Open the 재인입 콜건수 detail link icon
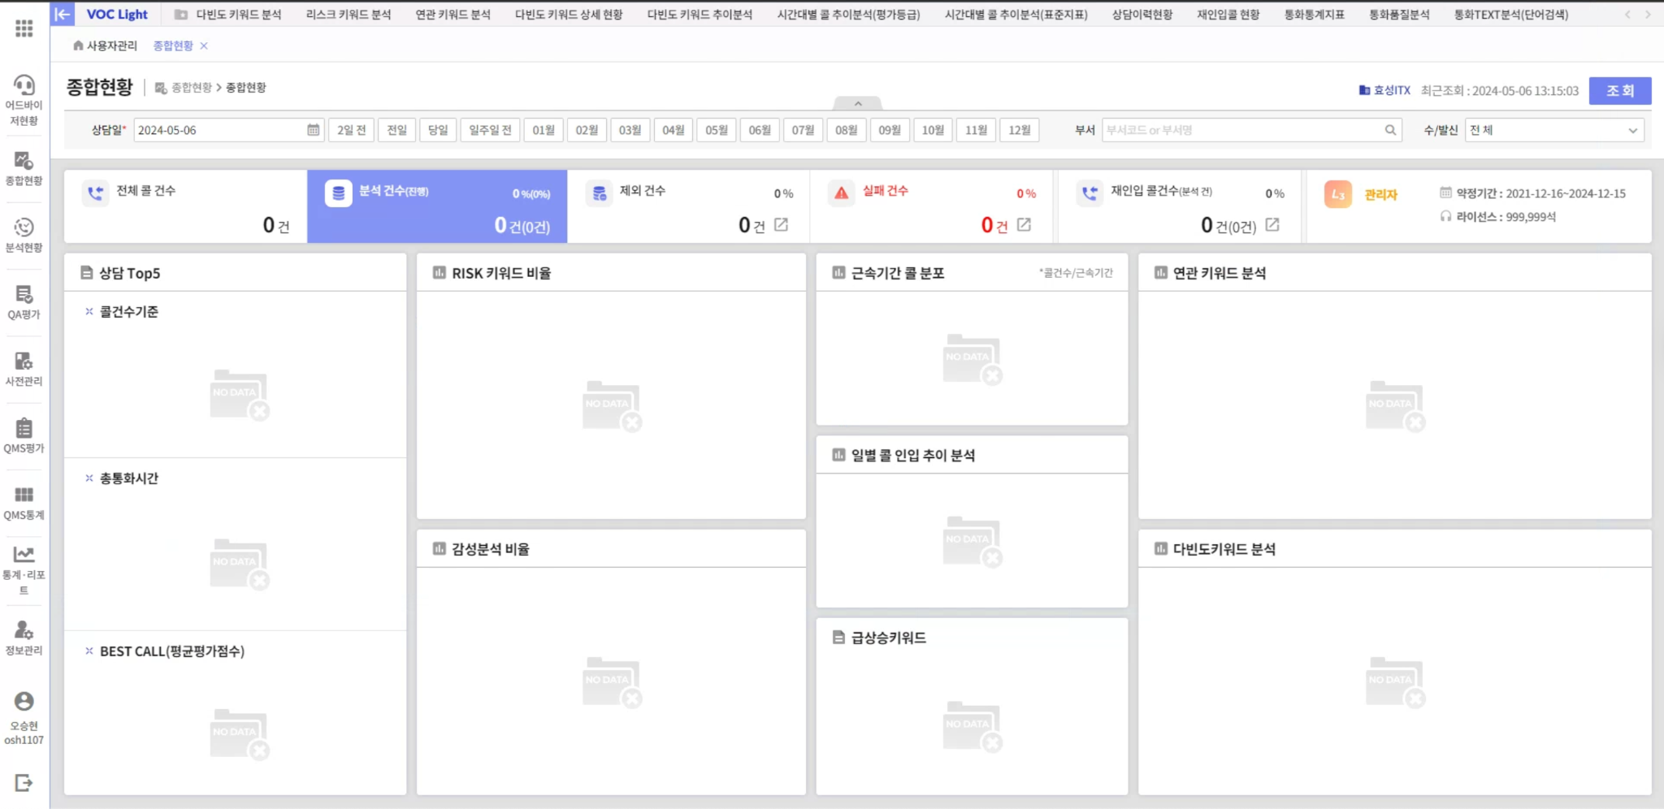 click(x=1272, y=225)
